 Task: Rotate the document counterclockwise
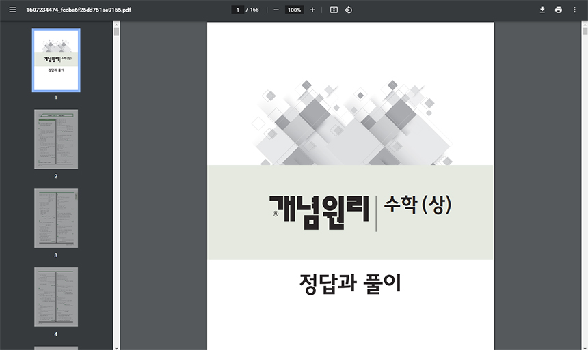[x=349, y=10]
